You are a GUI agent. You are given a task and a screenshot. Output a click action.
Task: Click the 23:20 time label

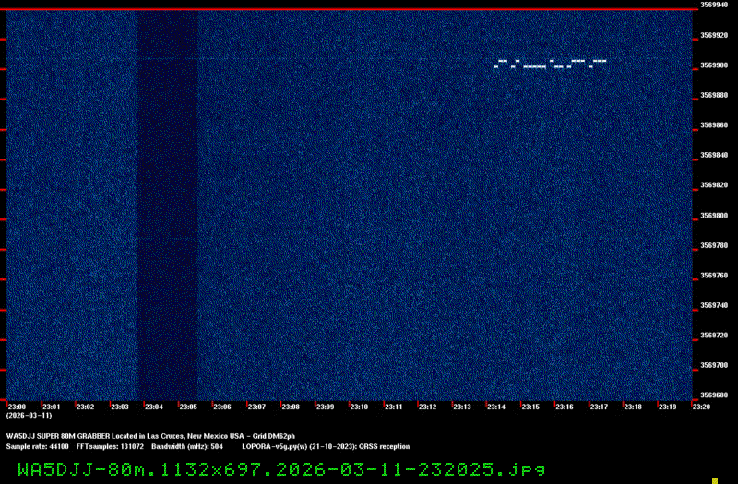pos(701,407)
